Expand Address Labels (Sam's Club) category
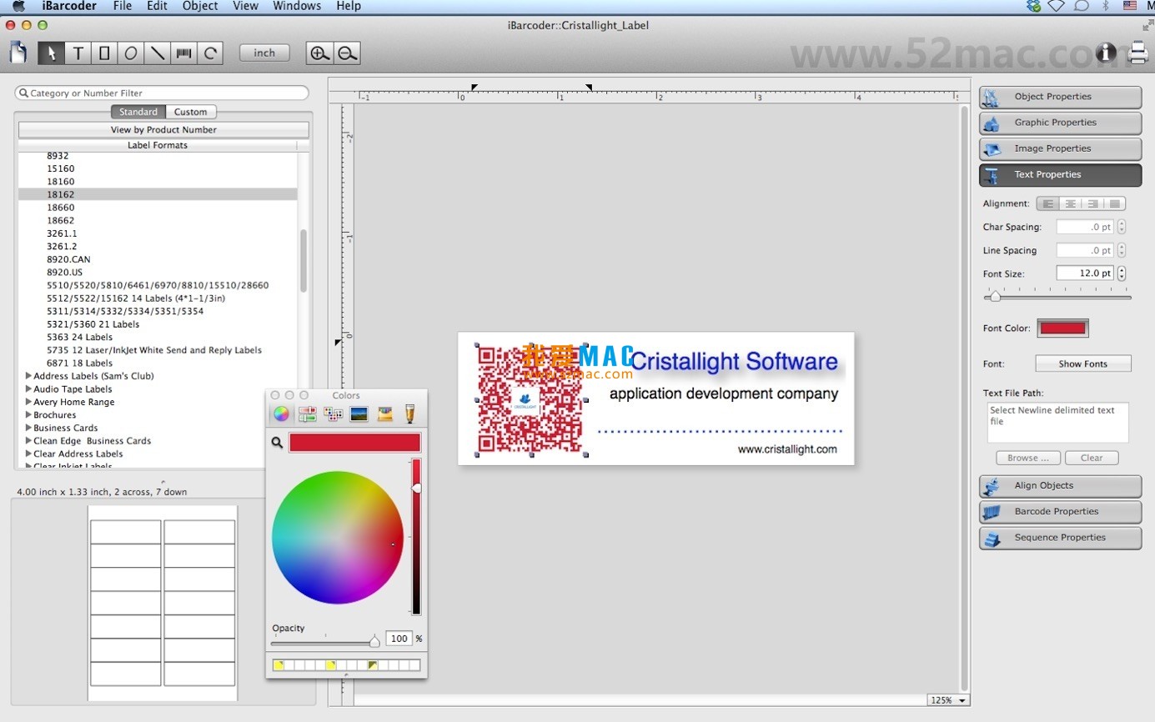 point(29,376)
